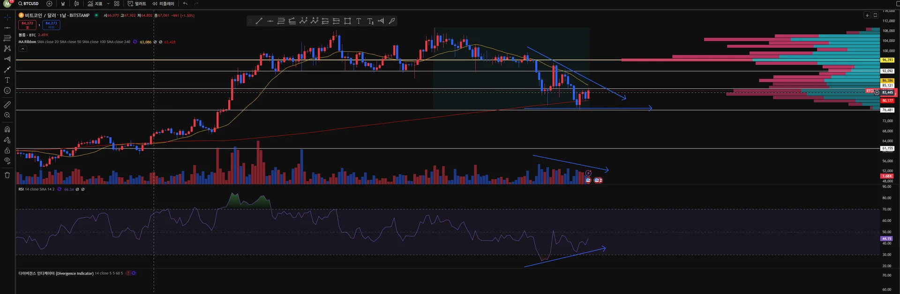
Task: Click the 1.68K volume value label
Action: pos(887,176)
